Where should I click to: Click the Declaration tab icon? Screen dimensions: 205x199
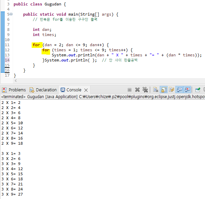tap(32, 90)
